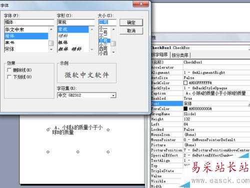Click font list scroll down arrow
This screenshot has height=188, width=250.
pos(51,50)
